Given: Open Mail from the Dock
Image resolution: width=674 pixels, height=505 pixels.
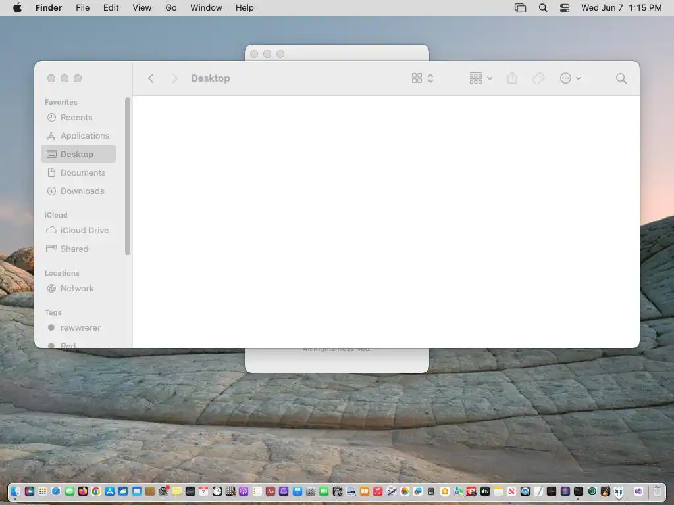Looking at the screenshot, I should 137,491.
